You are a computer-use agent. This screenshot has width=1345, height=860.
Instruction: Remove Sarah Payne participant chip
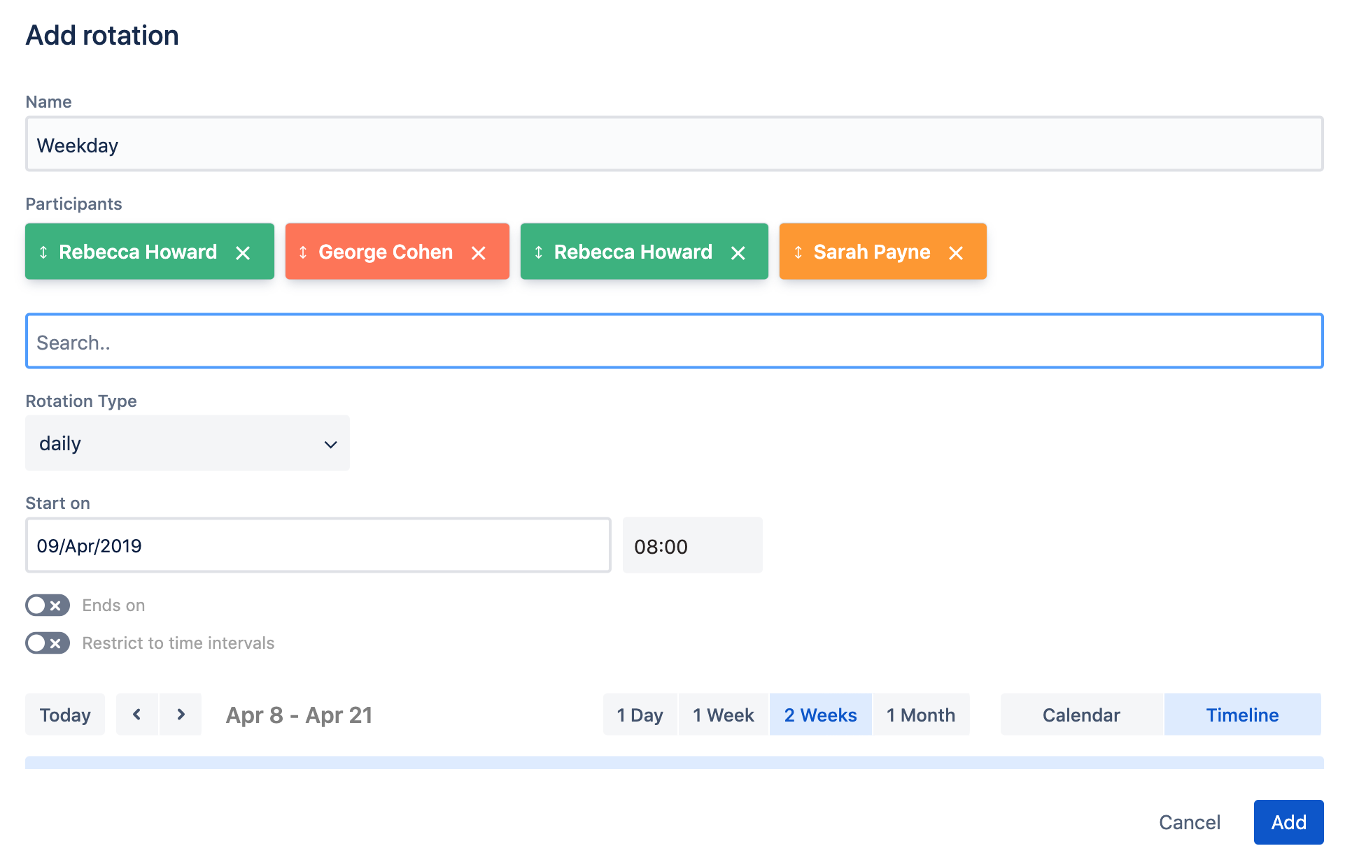coord(956,253)
